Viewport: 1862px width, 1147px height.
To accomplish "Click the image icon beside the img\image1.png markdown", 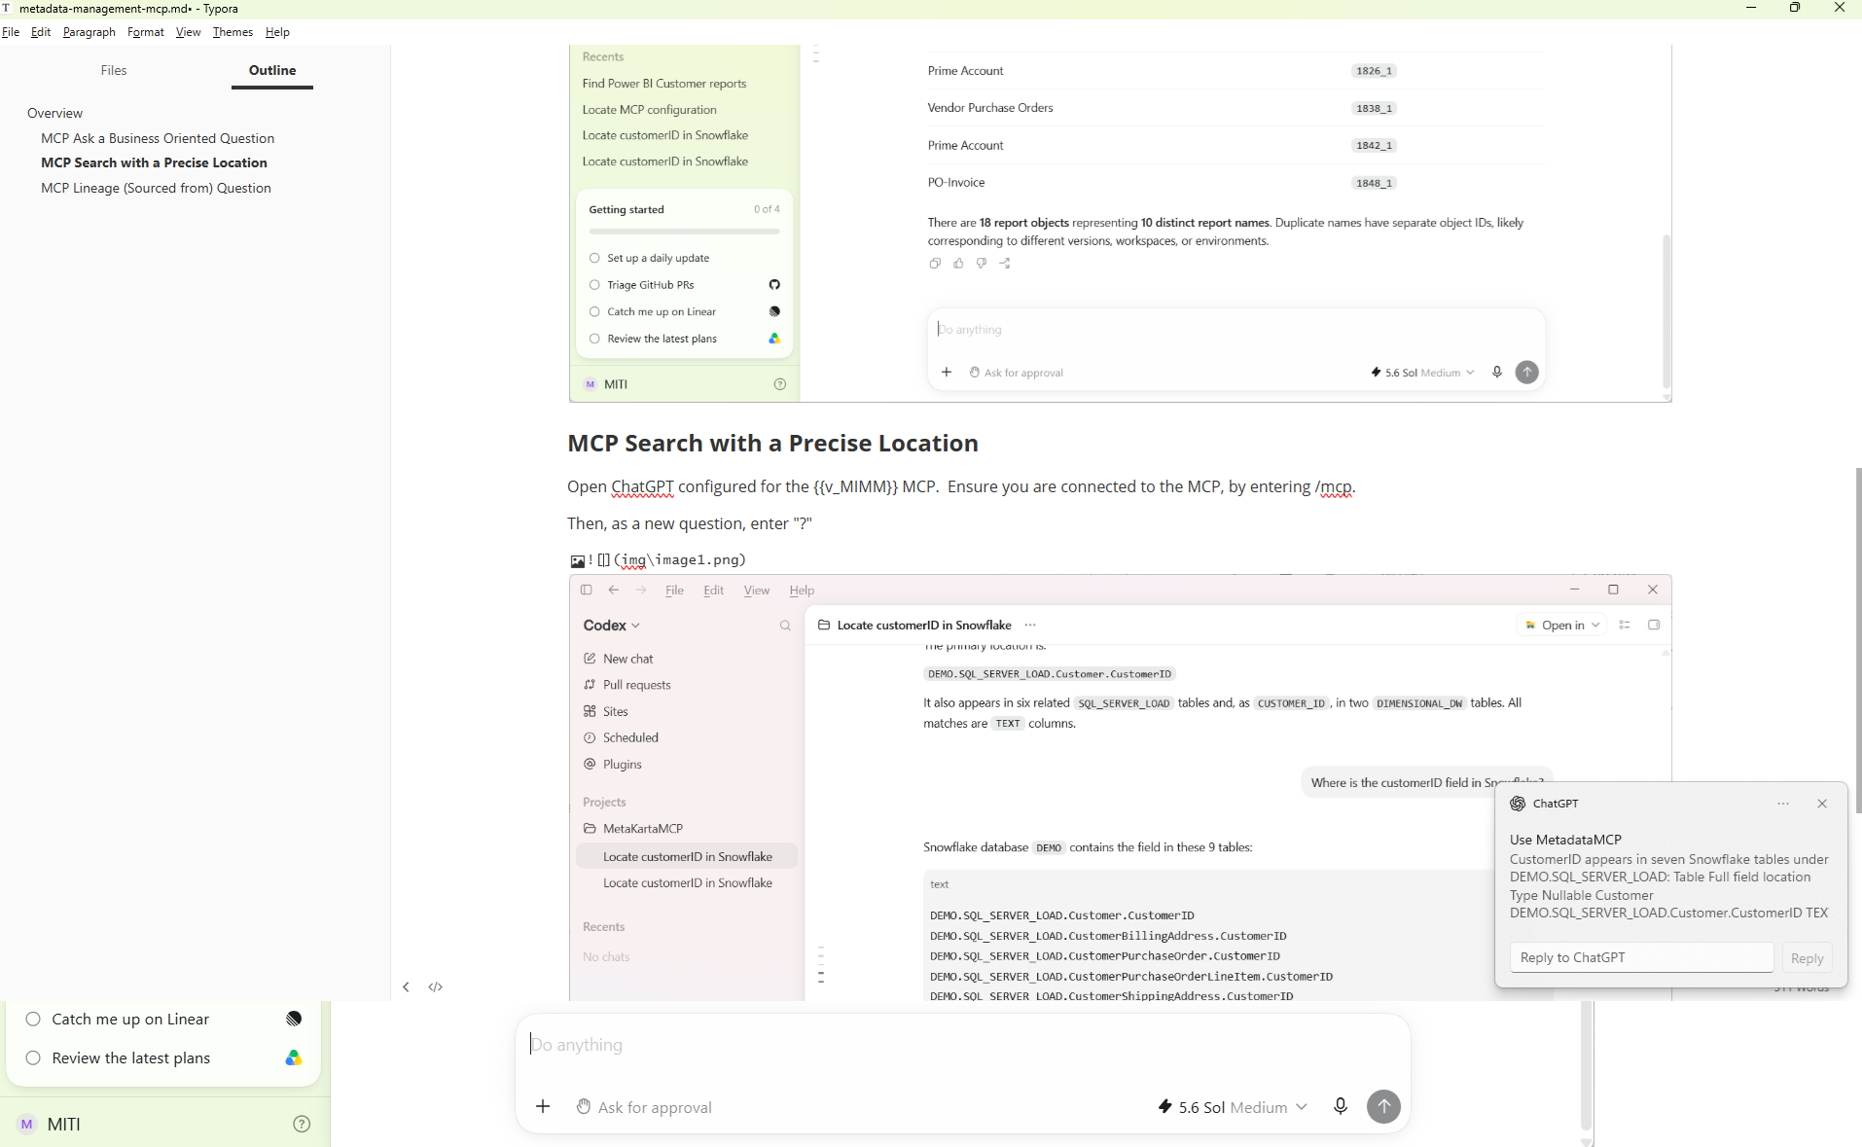I will click(577, 560).
